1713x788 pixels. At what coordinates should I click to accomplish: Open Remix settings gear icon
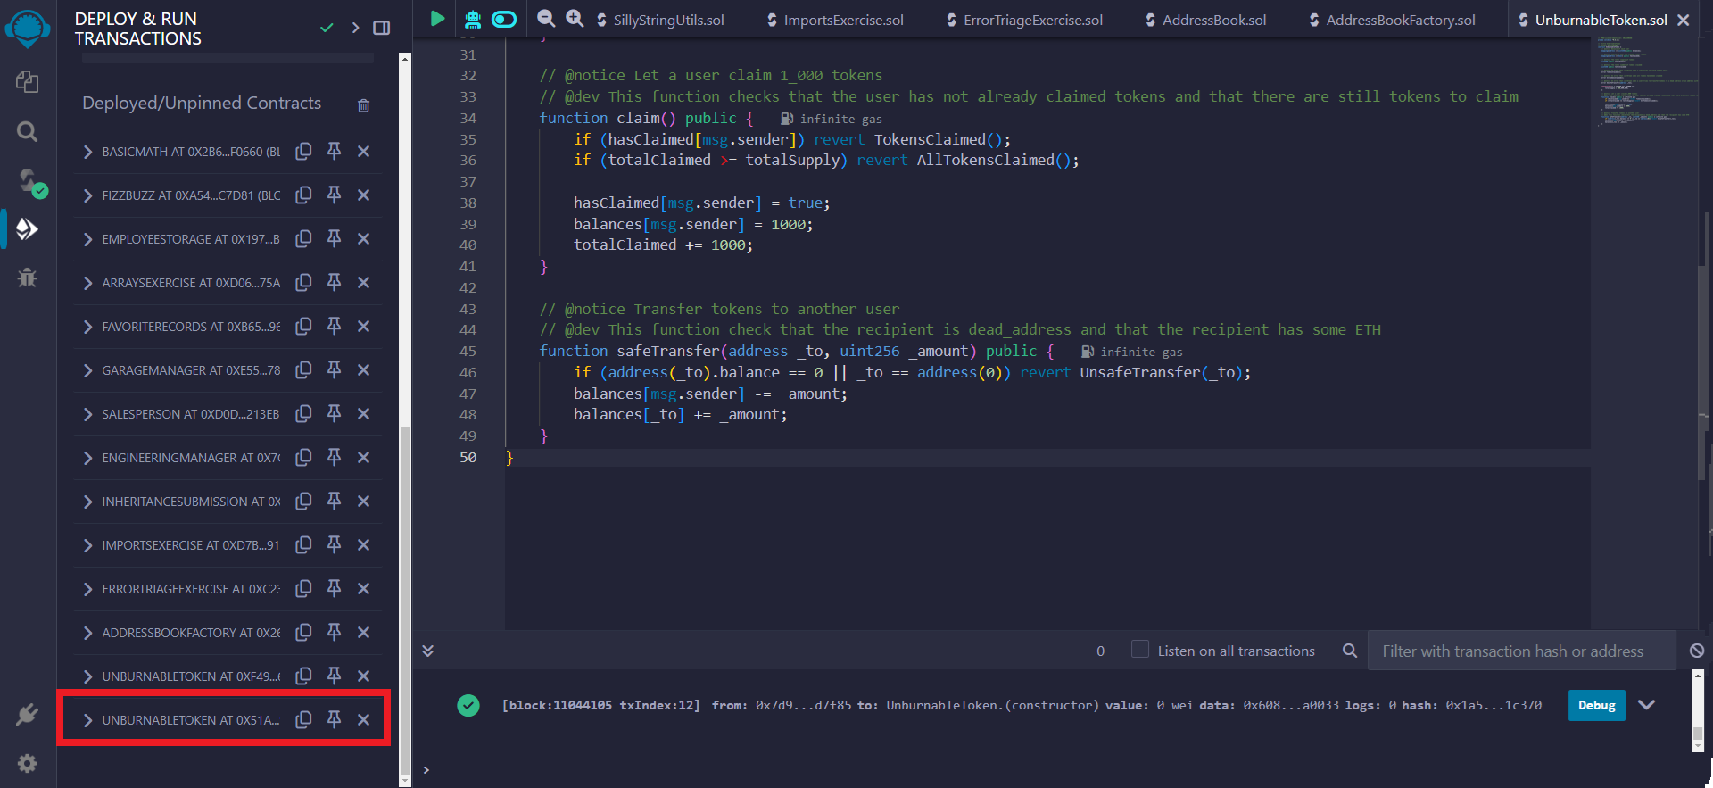(28, 764)
